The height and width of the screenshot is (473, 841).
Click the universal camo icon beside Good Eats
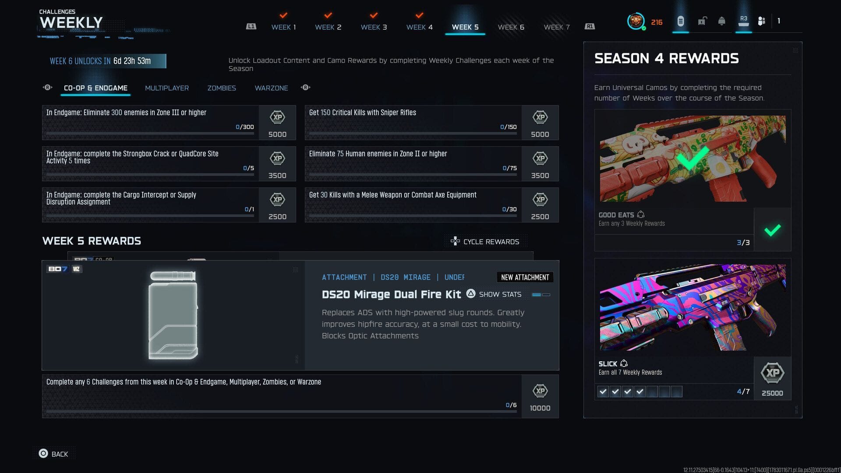pyautogui.click(x=641, y=215)
